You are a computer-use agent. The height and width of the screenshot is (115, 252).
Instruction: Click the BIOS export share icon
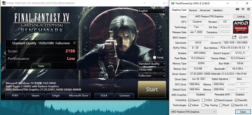[234, 37]
